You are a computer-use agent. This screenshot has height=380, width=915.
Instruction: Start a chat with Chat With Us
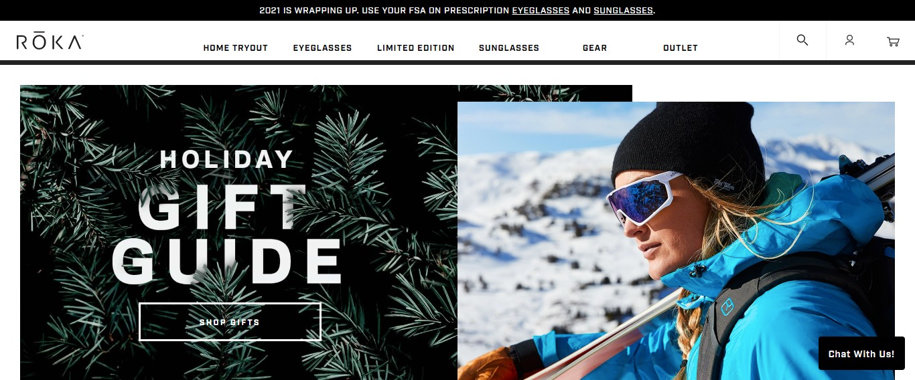861,354
